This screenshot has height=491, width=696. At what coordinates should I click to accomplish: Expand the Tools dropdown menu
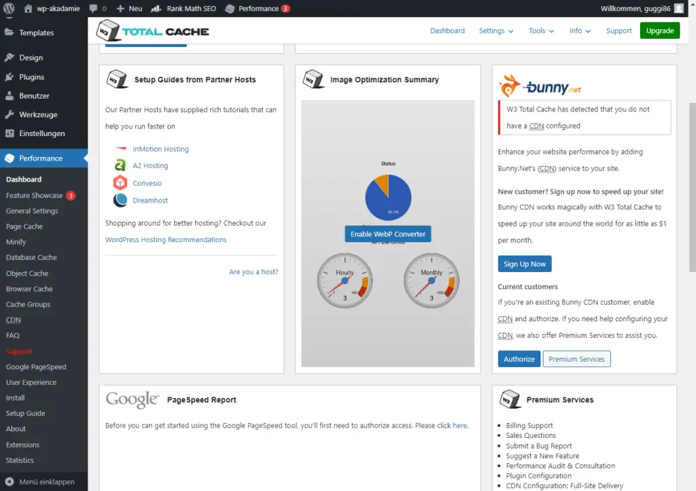click(541, 31)
